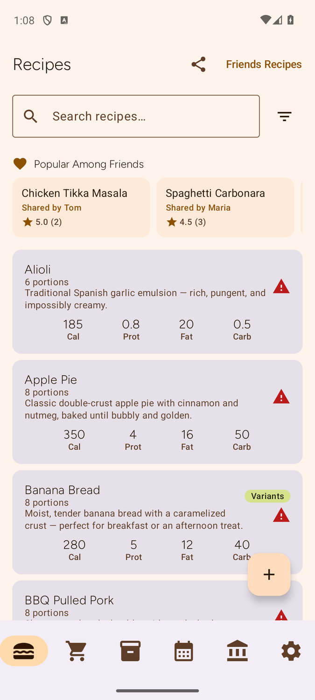Tap the warning triangle on Banana Bread

(281, 514)
